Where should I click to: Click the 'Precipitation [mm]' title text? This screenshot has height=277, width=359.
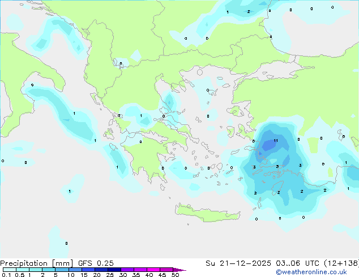click(36, 263)
